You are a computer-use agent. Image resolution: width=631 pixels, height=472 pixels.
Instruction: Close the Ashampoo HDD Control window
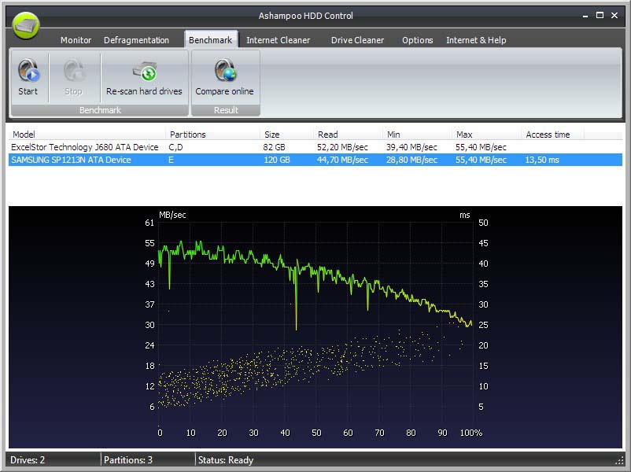coord(614,15)
